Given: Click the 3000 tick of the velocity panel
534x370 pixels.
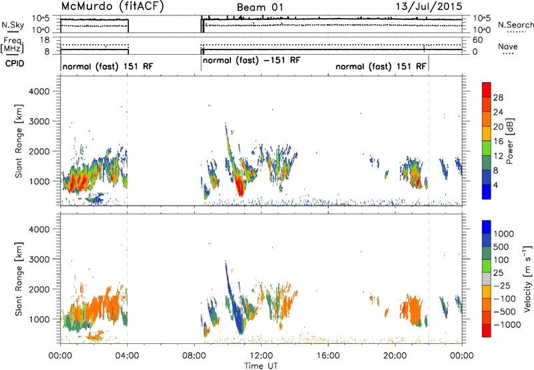Looking at the screenshot, I should tap(39, 259).
